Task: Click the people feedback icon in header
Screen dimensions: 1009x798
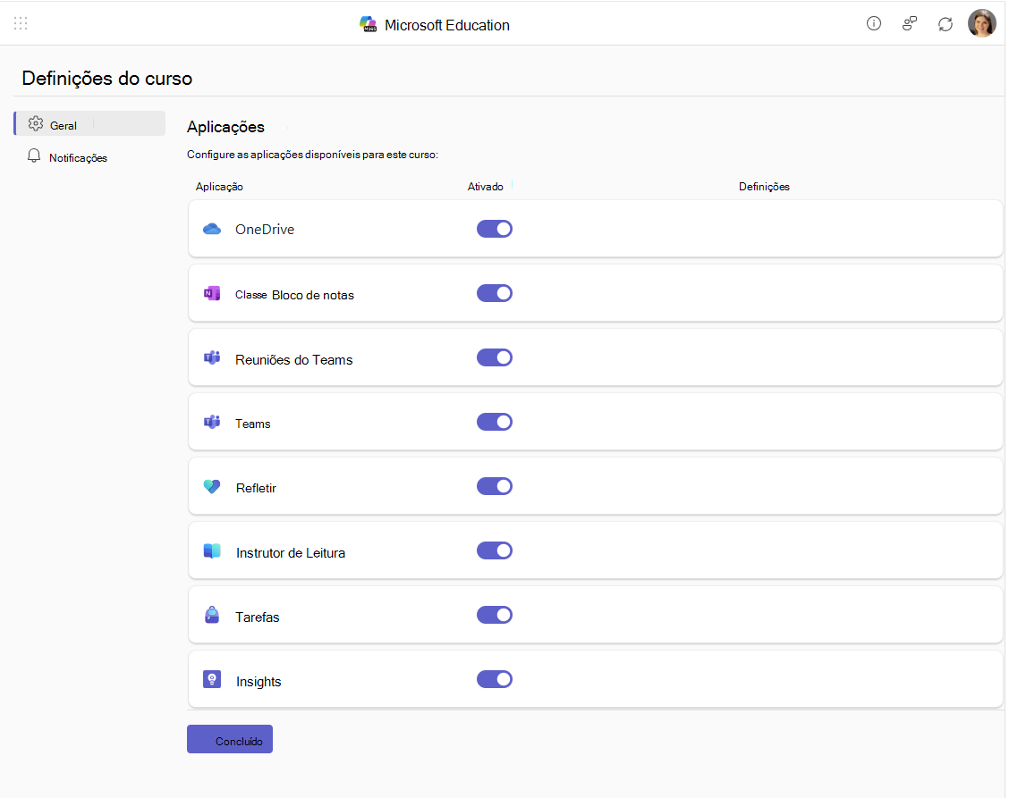Action: (909, 24)
